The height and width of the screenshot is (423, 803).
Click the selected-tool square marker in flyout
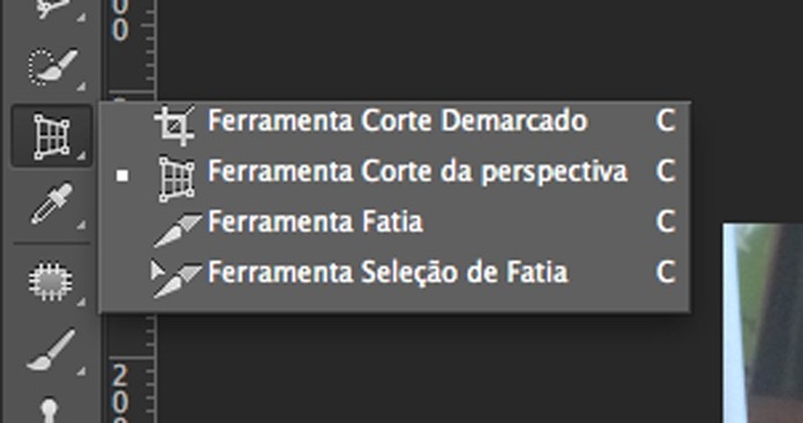[122, 175]
